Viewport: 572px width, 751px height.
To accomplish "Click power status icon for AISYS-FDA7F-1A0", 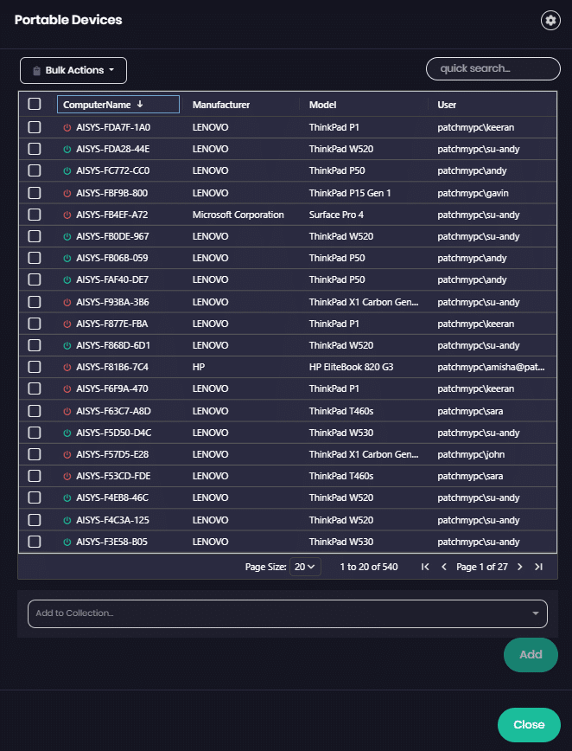I will click(x=67, y=127).
